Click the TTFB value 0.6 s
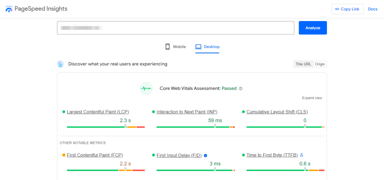Viewport: 384px width, 180px height. coord(305,164)
